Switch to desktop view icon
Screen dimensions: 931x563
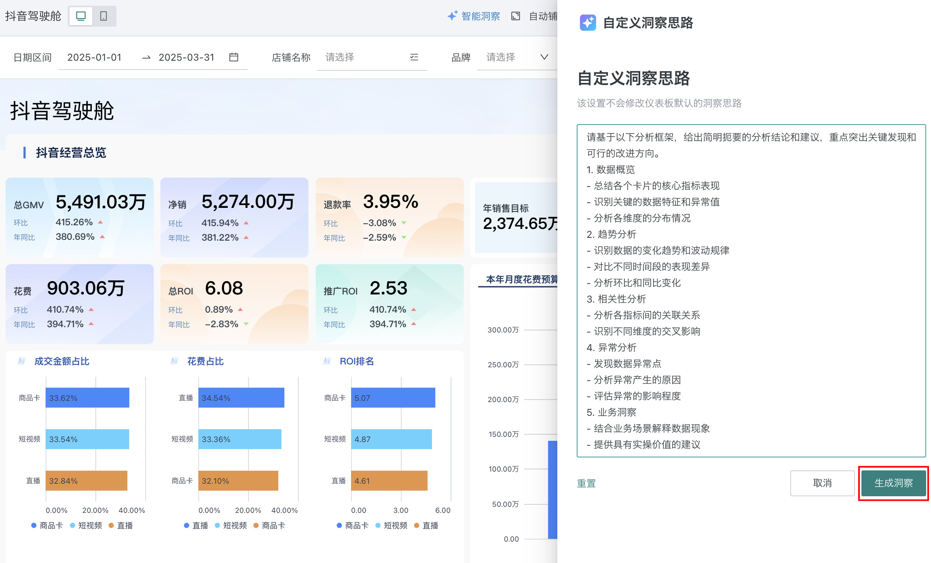(81, 16)
